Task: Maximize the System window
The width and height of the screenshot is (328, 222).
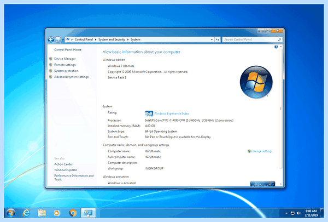Action: 268,31
